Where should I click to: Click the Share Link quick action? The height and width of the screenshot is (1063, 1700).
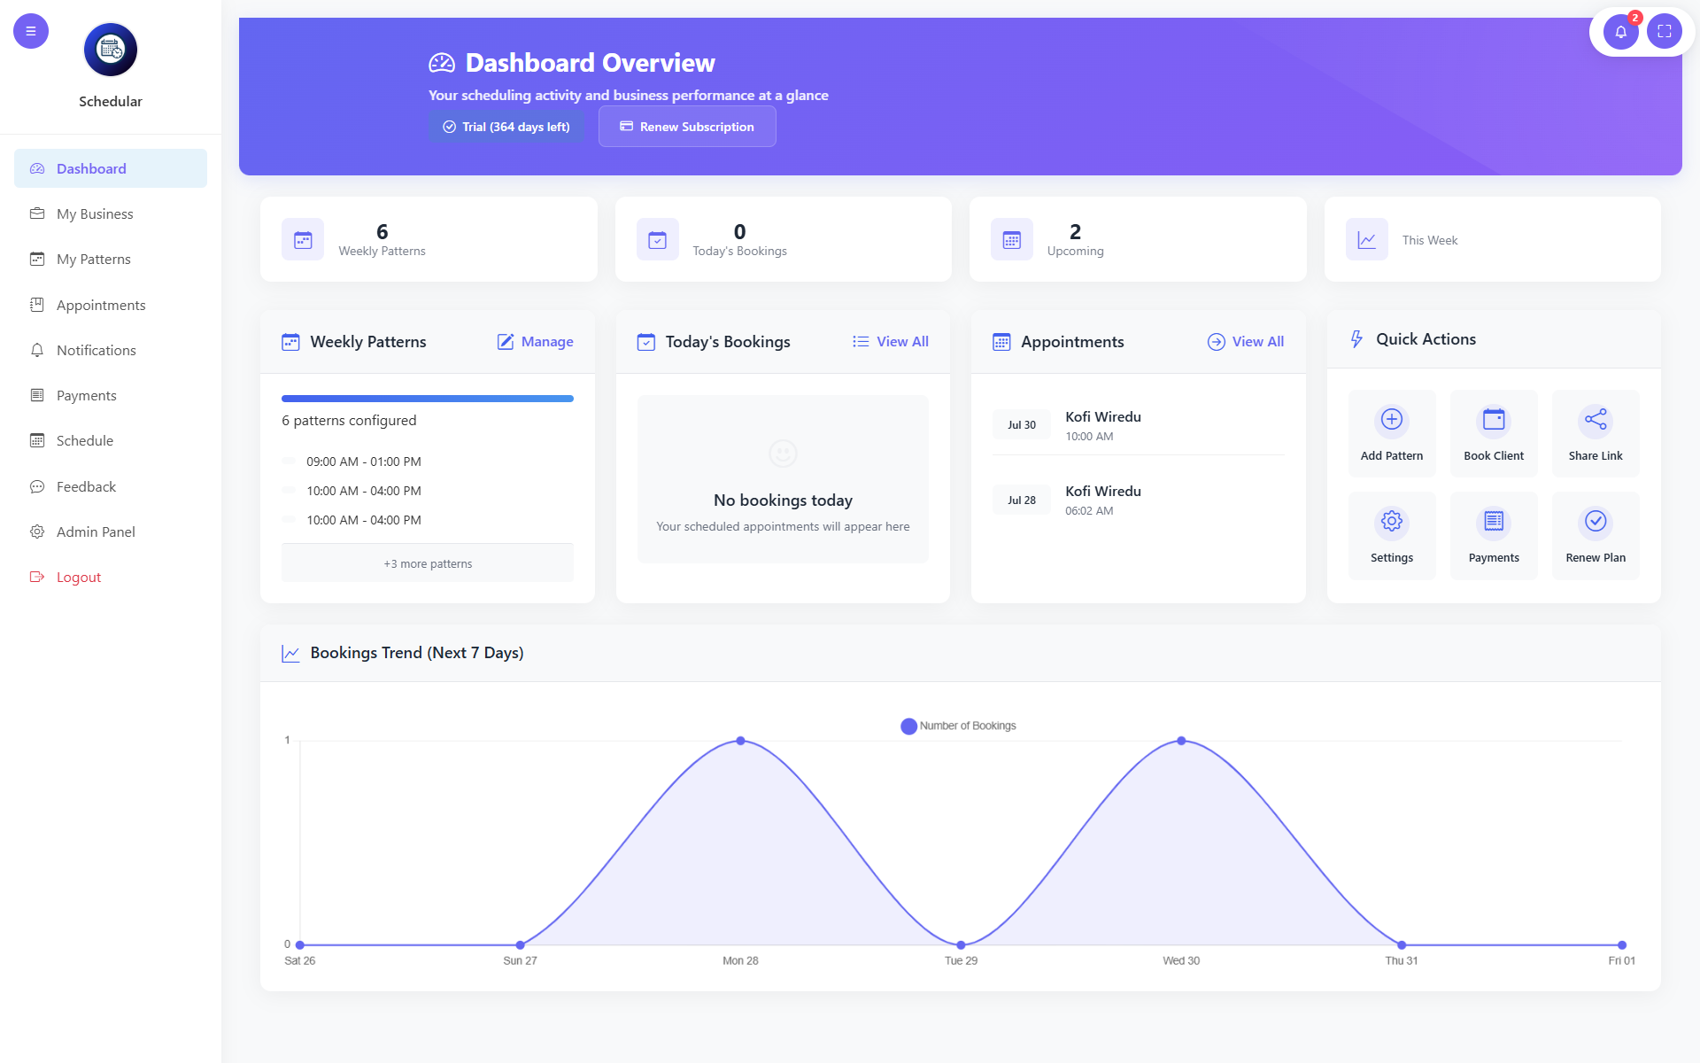pos(1596,433)
